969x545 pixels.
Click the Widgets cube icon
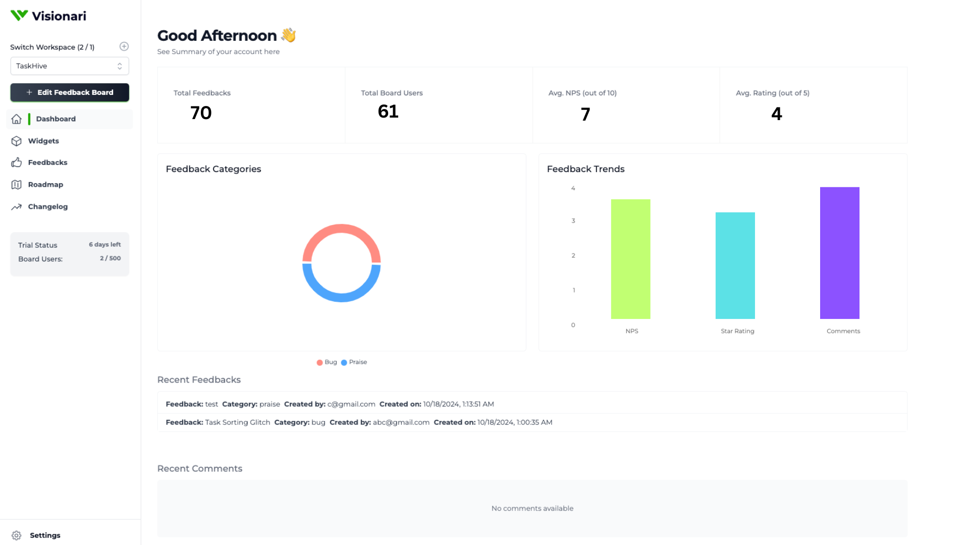(17, 141)
